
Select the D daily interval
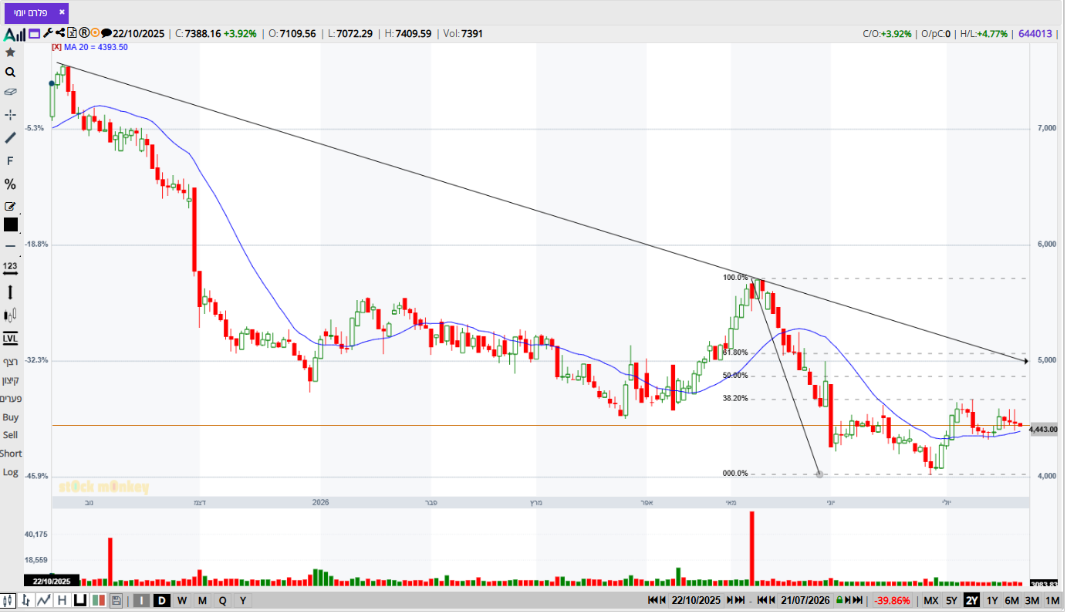pos(162,601)
